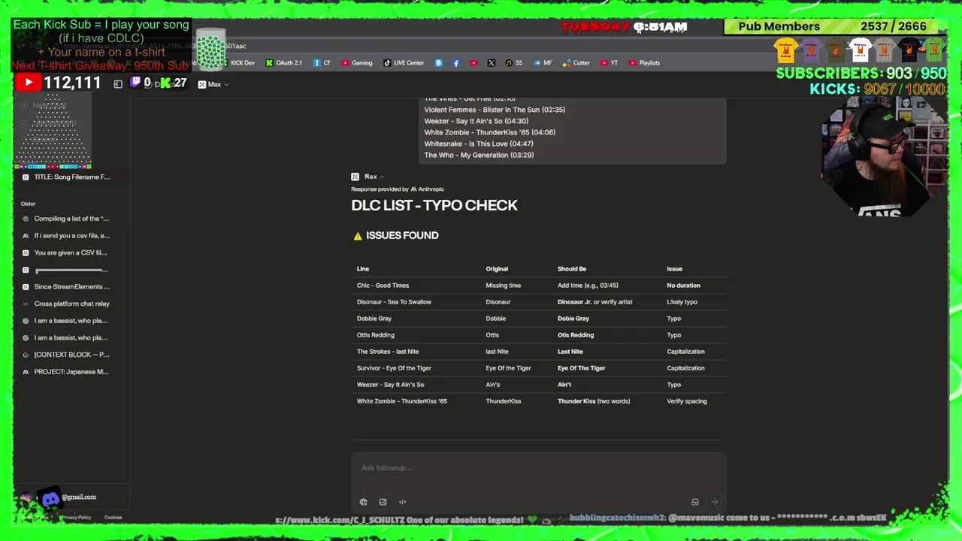Click the 'ISSUES FOUND' heading

(x=402, y=235)
